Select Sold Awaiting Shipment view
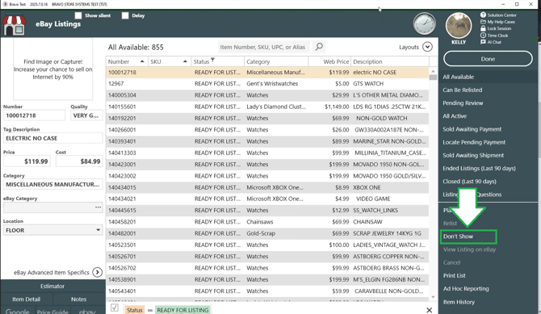 pyautogui.click(x=473, y=155)
